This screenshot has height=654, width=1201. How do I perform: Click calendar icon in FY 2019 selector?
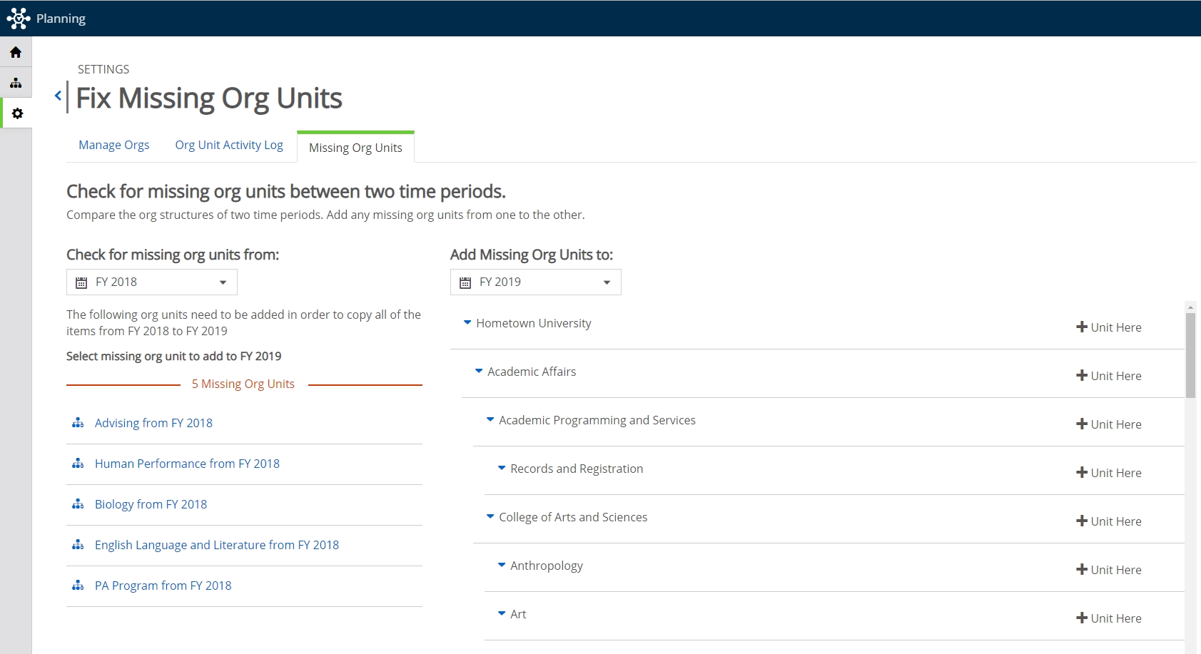[x=465, y=282]
